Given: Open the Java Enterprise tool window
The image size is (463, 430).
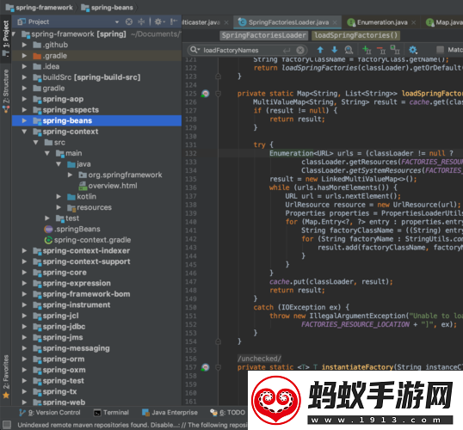Looking at the screenshot, I should (170, 413).
